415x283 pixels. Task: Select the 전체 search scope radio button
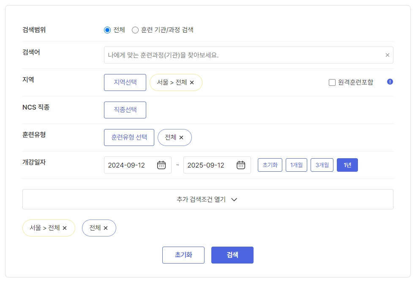click(108, 30)
